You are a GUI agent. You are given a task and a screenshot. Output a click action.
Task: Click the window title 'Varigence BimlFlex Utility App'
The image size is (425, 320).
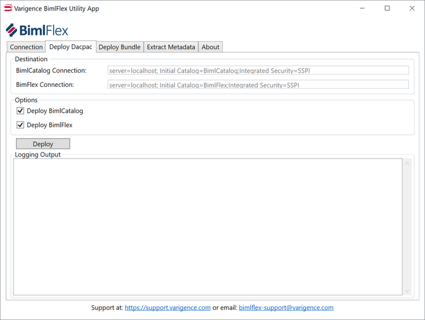click(56, 9)
